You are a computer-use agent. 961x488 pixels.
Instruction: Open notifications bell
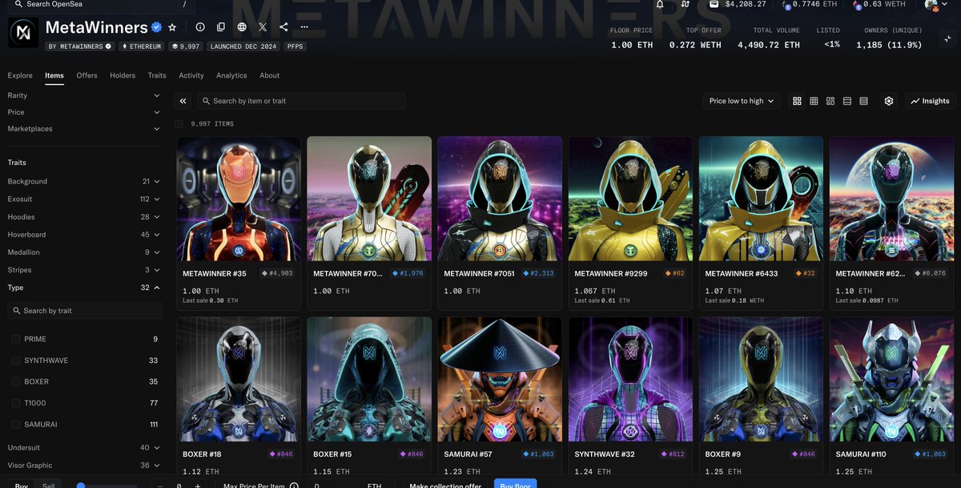pos(660,4)
